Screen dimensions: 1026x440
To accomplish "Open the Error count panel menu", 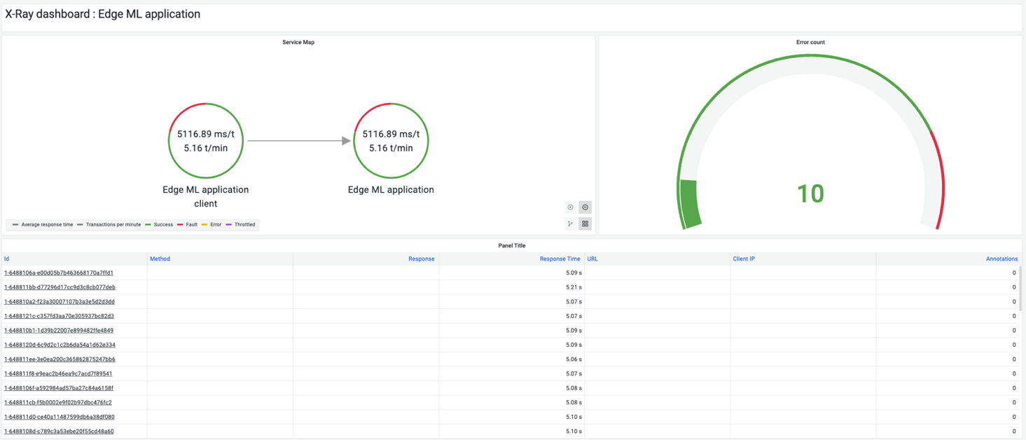I will point(810,42).
